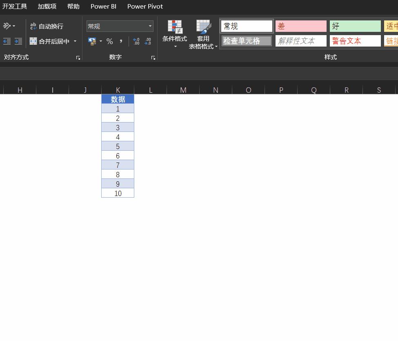
Task: Apply the 检查单元格 cell style
Action: point(247,40)
